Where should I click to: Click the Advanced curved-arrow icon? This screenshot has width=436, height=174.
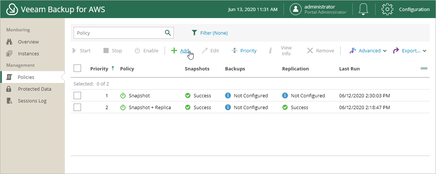pyautogui.click(x=353, y=51)
